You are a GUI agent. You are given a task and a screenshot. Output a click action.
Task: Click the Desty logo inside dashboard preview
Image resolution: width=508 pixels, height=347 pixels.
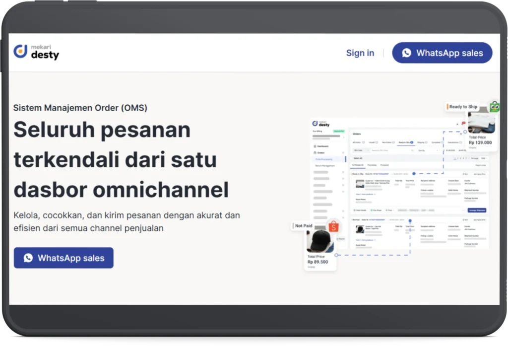point(321,124)
